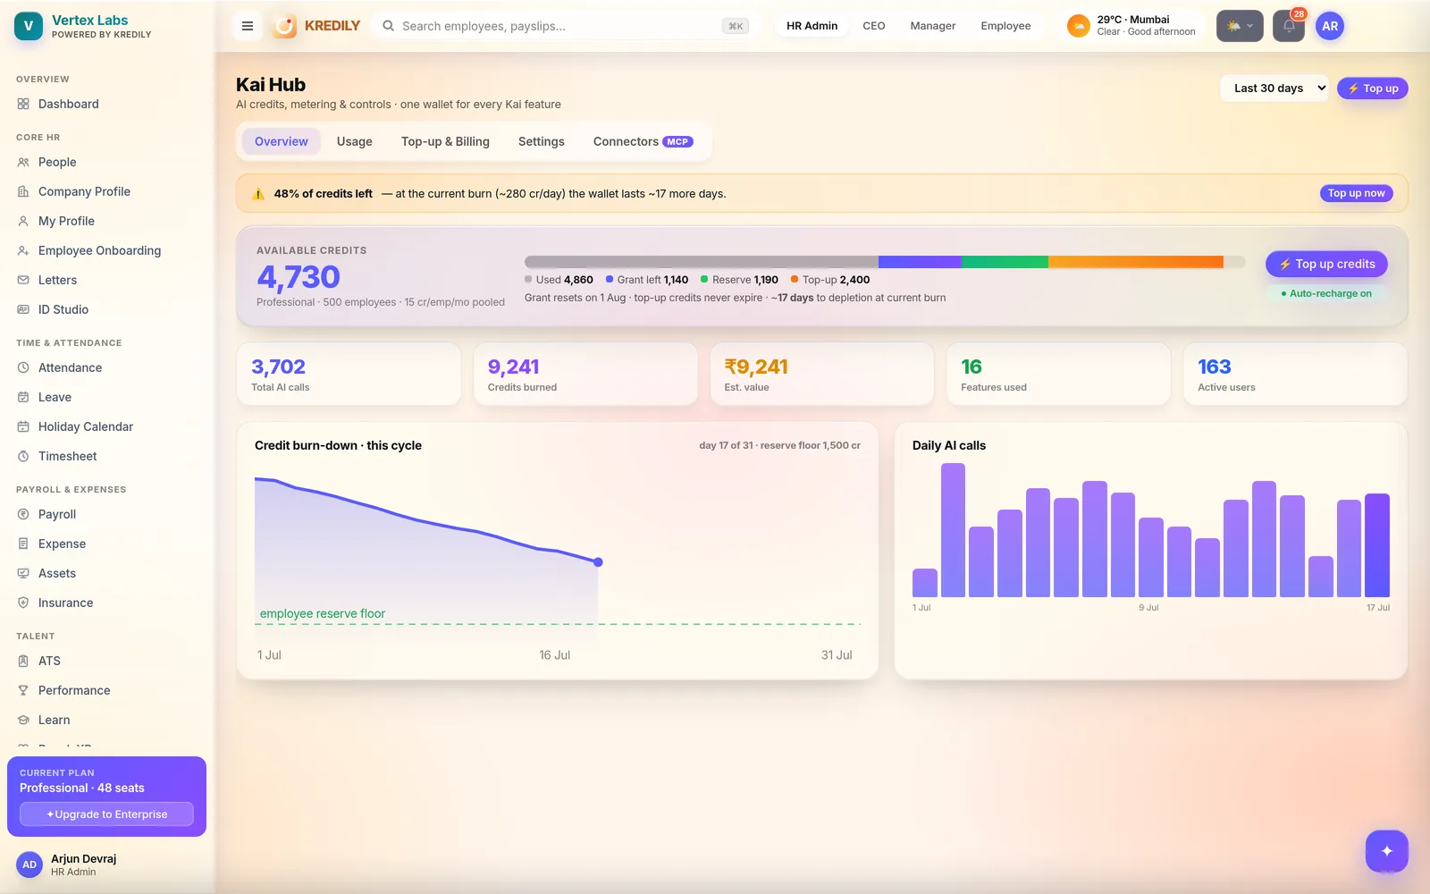Click the Employee Onboarding icon
This screenshot has width=1430, height=894.
(x=23, y=250)
